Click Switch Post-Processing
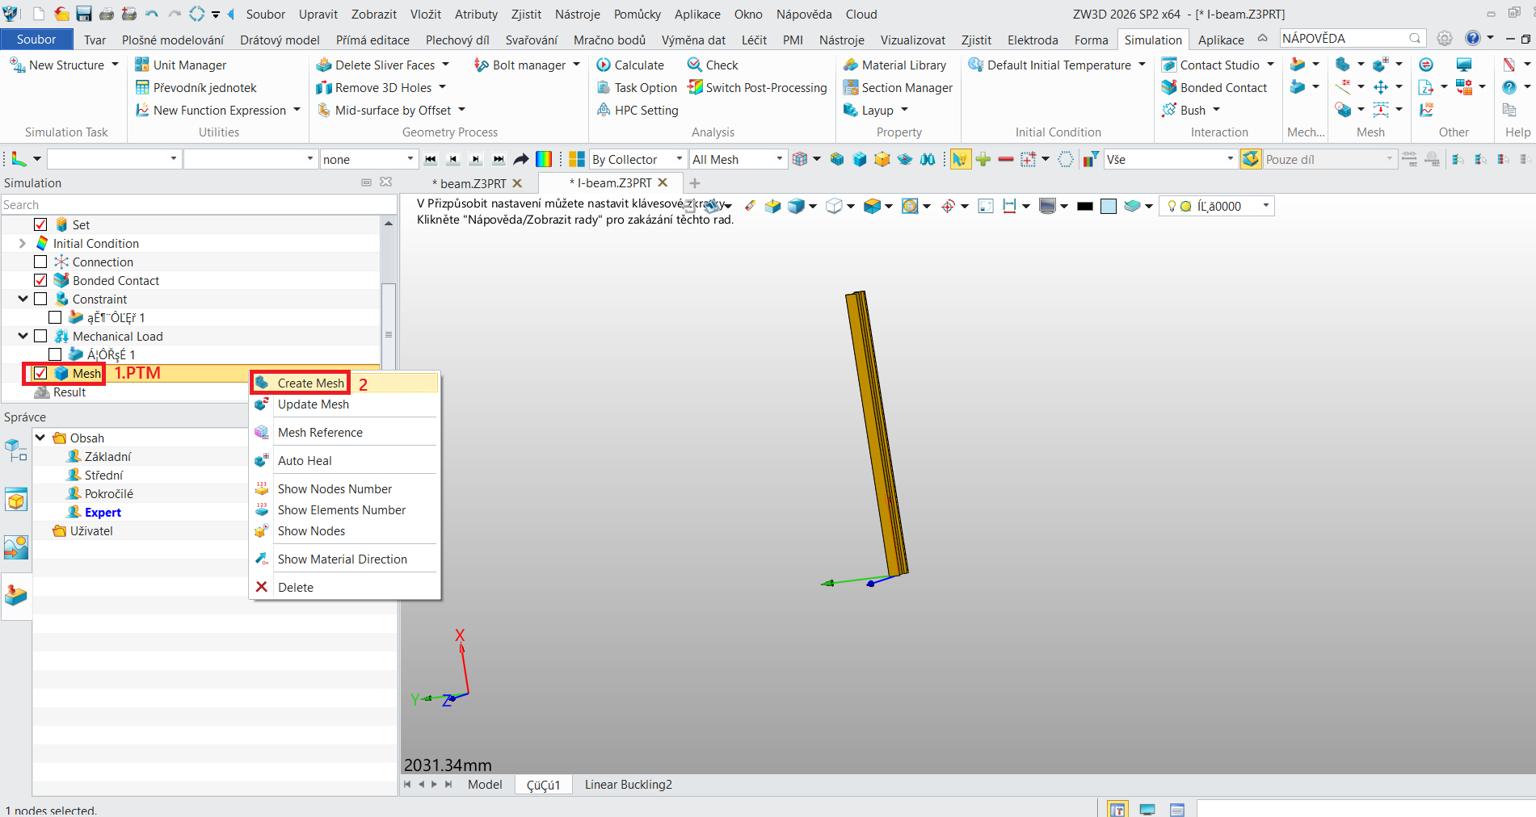This screenshot has height=817, width=1536. point(757,87)
